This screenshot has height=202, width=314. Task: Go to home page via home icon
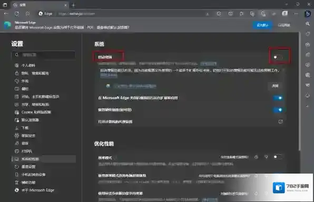coord(27,14)
